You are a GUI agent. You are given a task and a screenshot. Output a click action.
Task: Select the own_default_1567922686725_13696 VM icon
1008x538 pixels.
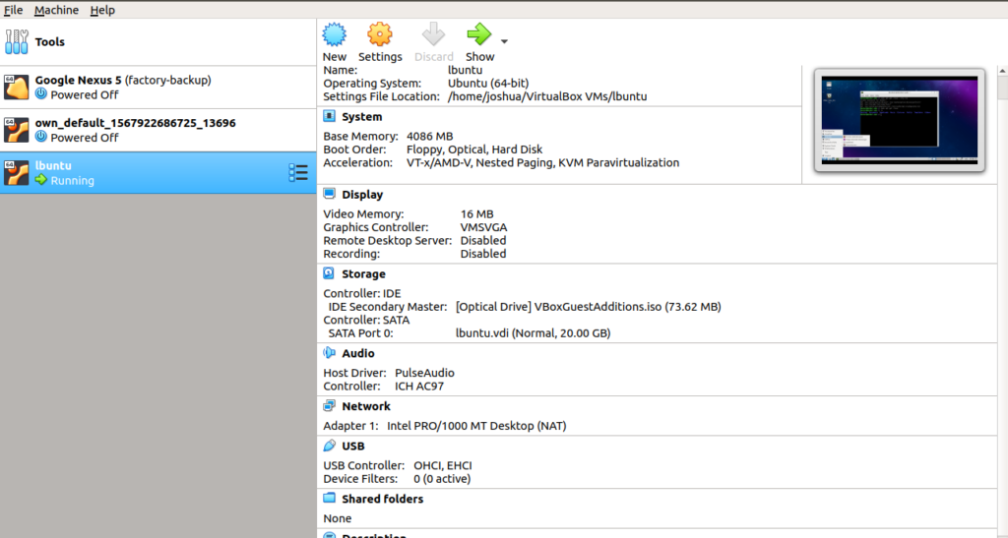click(16, 130)
